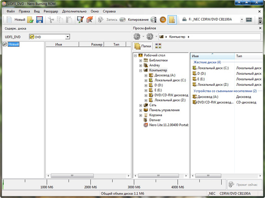Click the Paste clipboard icon
The image size is (265, 198).
69,20
